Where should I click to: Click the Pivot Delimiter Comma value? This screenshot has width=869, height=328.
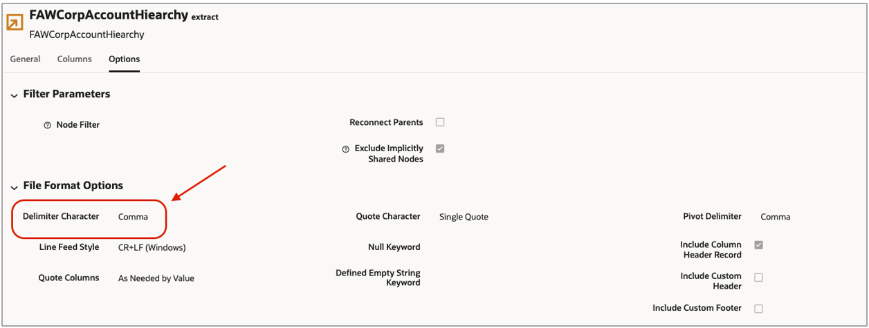[x=775, y=217]
